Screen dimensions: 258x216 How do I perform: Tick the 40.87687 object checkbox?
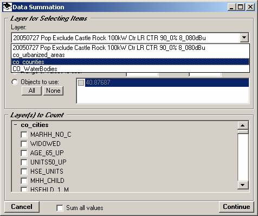coord(81,82)
